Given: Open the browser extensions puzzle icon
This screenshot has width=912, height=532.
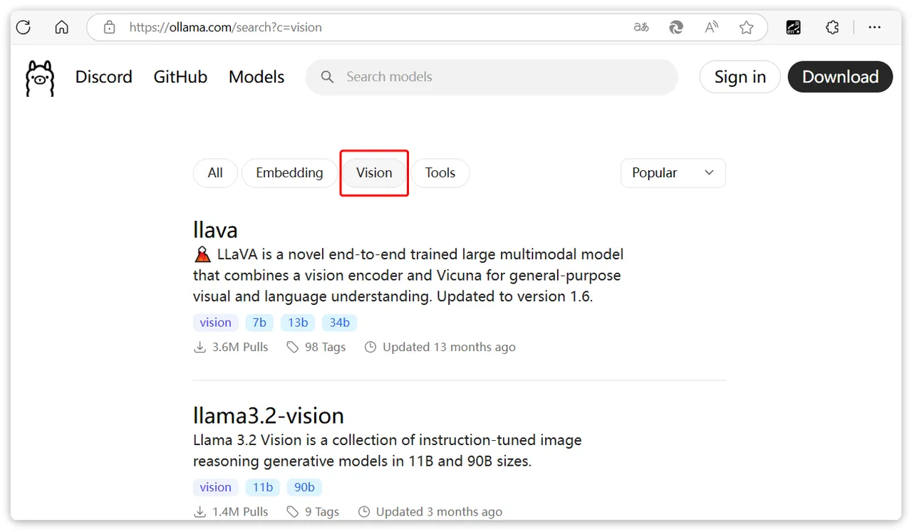Looking at the screenshot, I should (x=832, y=28).
